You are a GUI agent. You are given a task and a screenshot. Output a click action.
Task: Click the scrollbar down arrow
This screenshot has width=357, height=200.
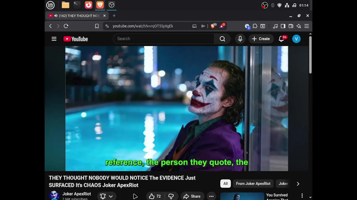pyautogui.click(x=310, y=197)
